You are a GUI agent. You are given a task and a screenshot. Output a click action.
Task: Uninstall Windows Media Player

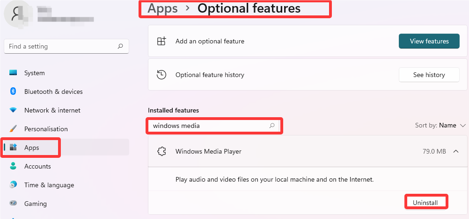click(x=425, y=203)
